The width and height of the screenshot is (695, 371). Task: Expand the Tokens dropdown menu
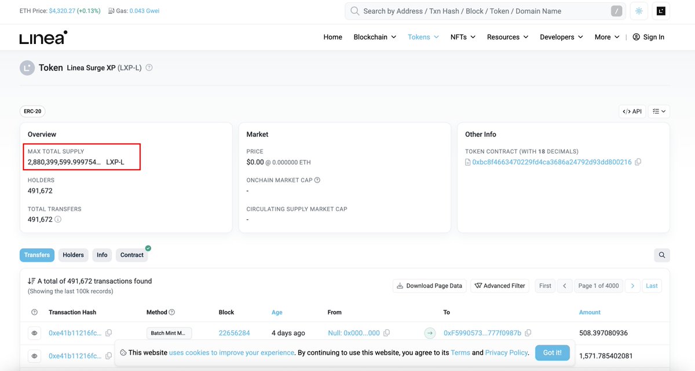click(x=423, y=37)
